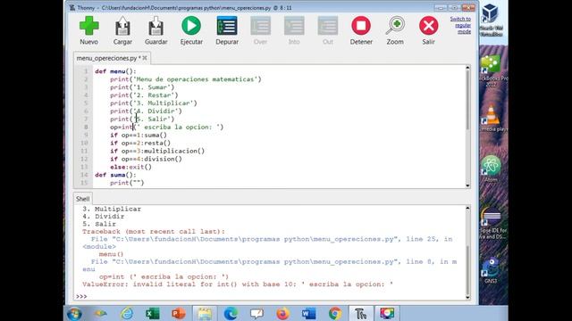The width and height of the screenshot is (572, 321).
Task: Click the print('1. Sumar') line
Action: tap(142, 87)
